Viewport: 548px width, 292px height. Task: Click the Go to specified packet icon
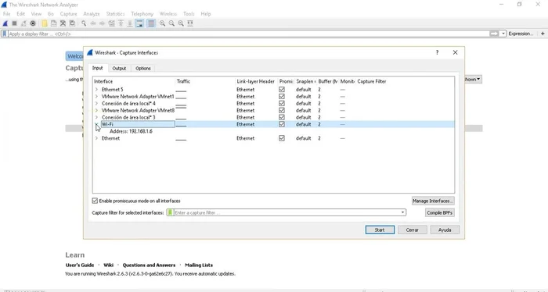(x=111, y=23)
